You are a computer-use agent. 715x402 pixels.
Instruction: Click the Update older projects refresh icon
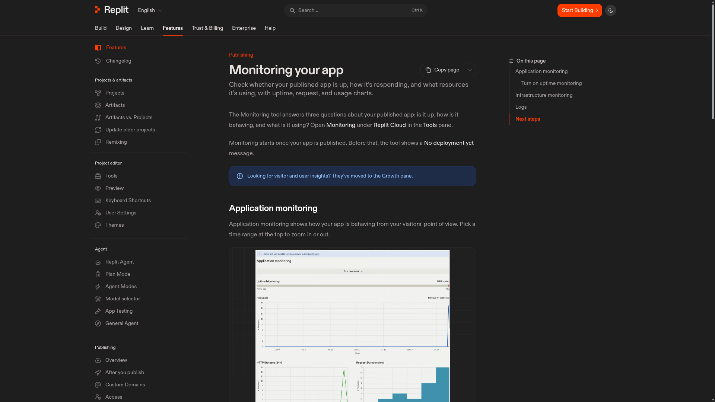coord(98,130)
